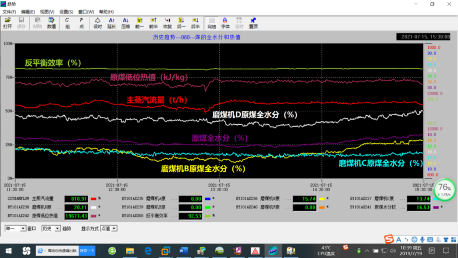
Task: Toggle the 网格 (Grid) display button
Action: [212, 23]
